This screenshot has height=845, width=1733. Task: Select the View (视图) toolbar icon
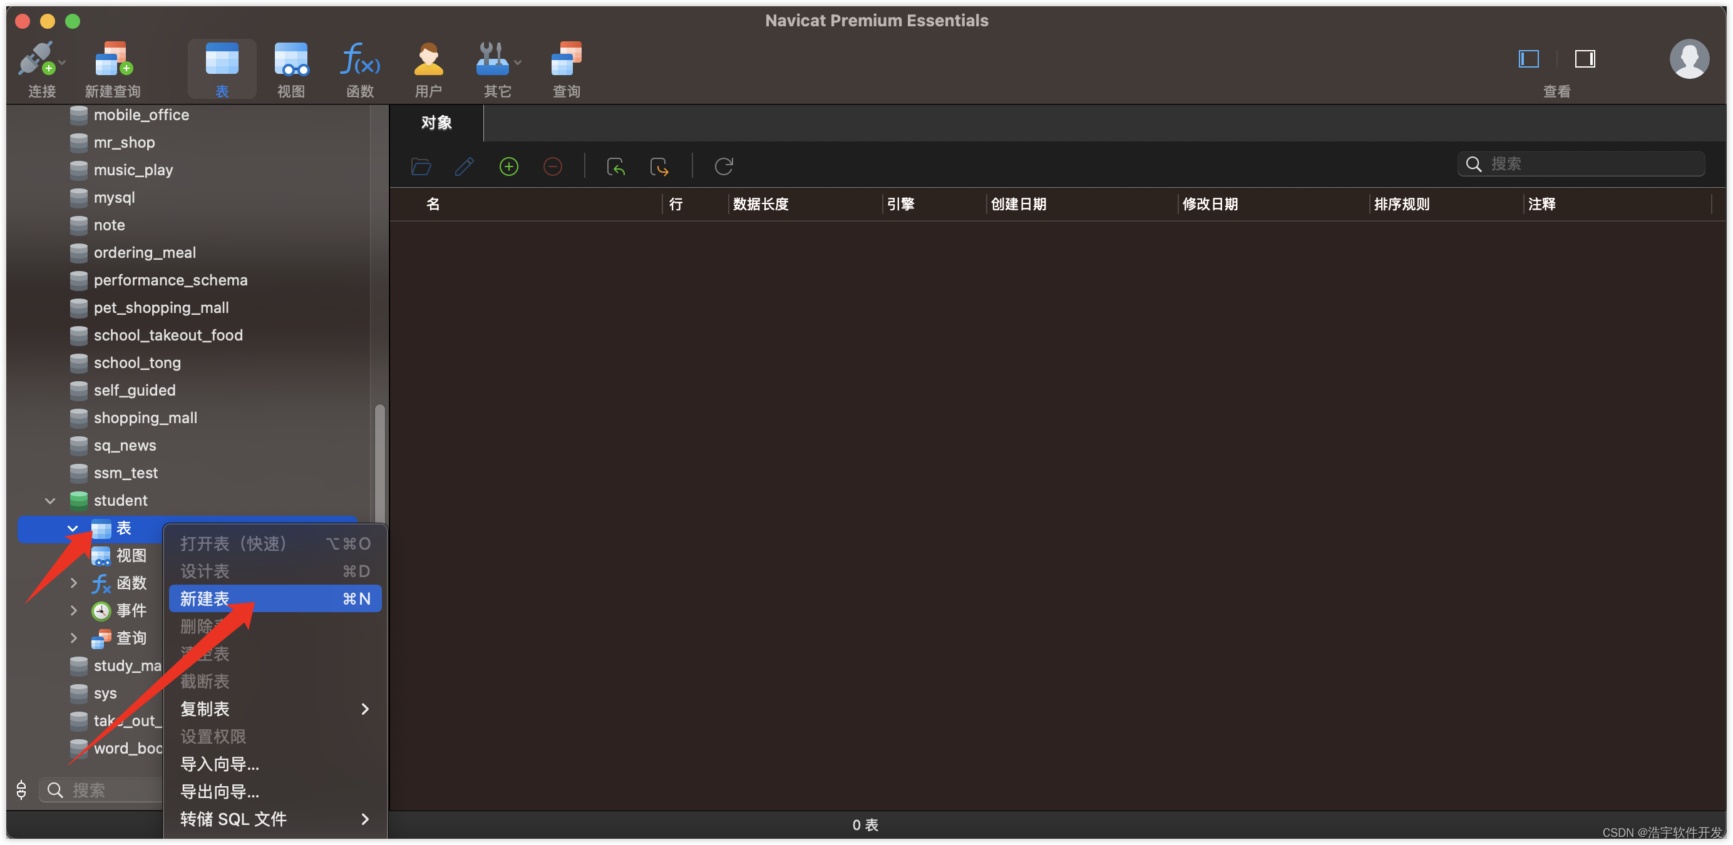coord(291,59)
